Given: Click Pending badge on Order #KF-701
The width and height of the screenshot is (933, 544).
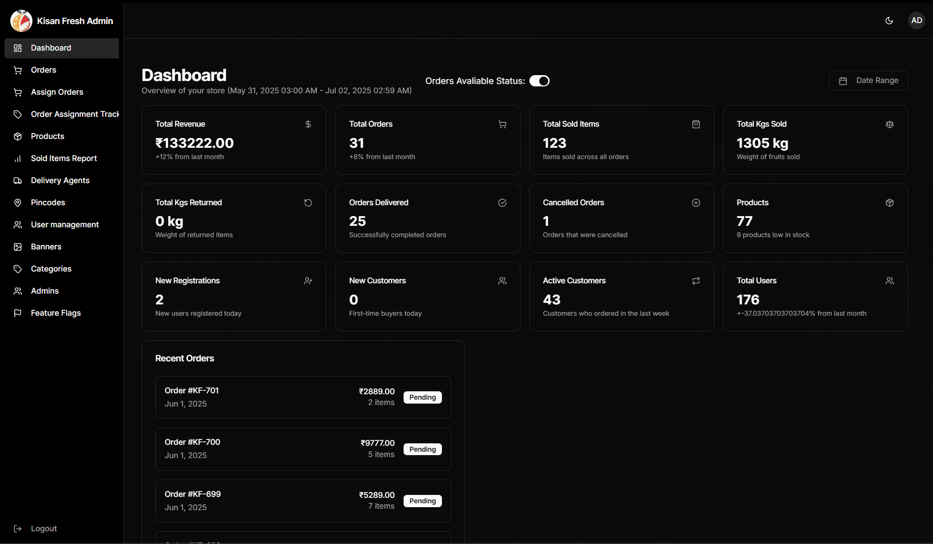Looking at the screenshot, I should 422,398.
